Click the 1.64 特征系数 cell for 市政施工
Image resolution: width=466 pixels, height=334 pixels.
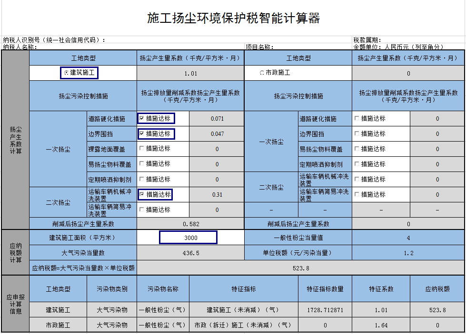(x=381, y=325)
